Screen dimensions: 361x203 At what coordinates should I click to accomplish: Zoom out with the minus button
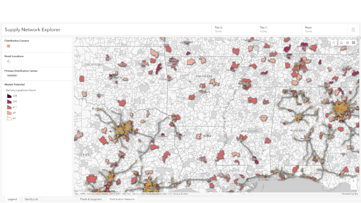click(x=353, y=187)
